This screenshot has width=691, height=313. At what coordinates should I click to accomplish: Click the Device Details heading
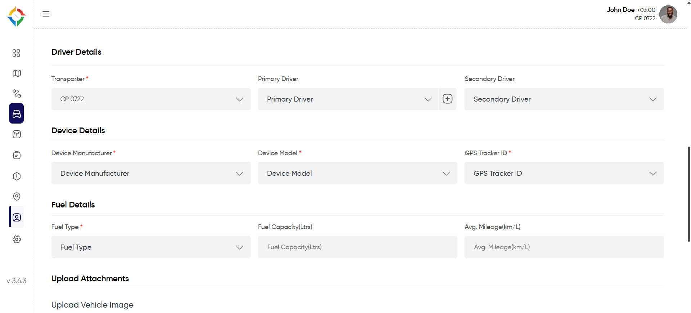click(78, 130)
